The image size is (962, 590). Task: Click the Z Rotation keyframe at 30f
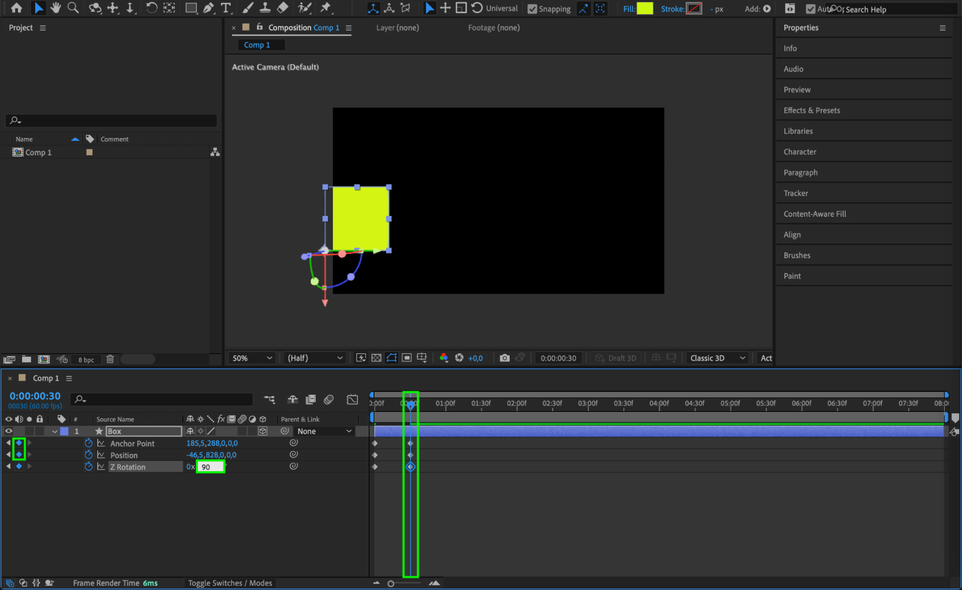410,466
